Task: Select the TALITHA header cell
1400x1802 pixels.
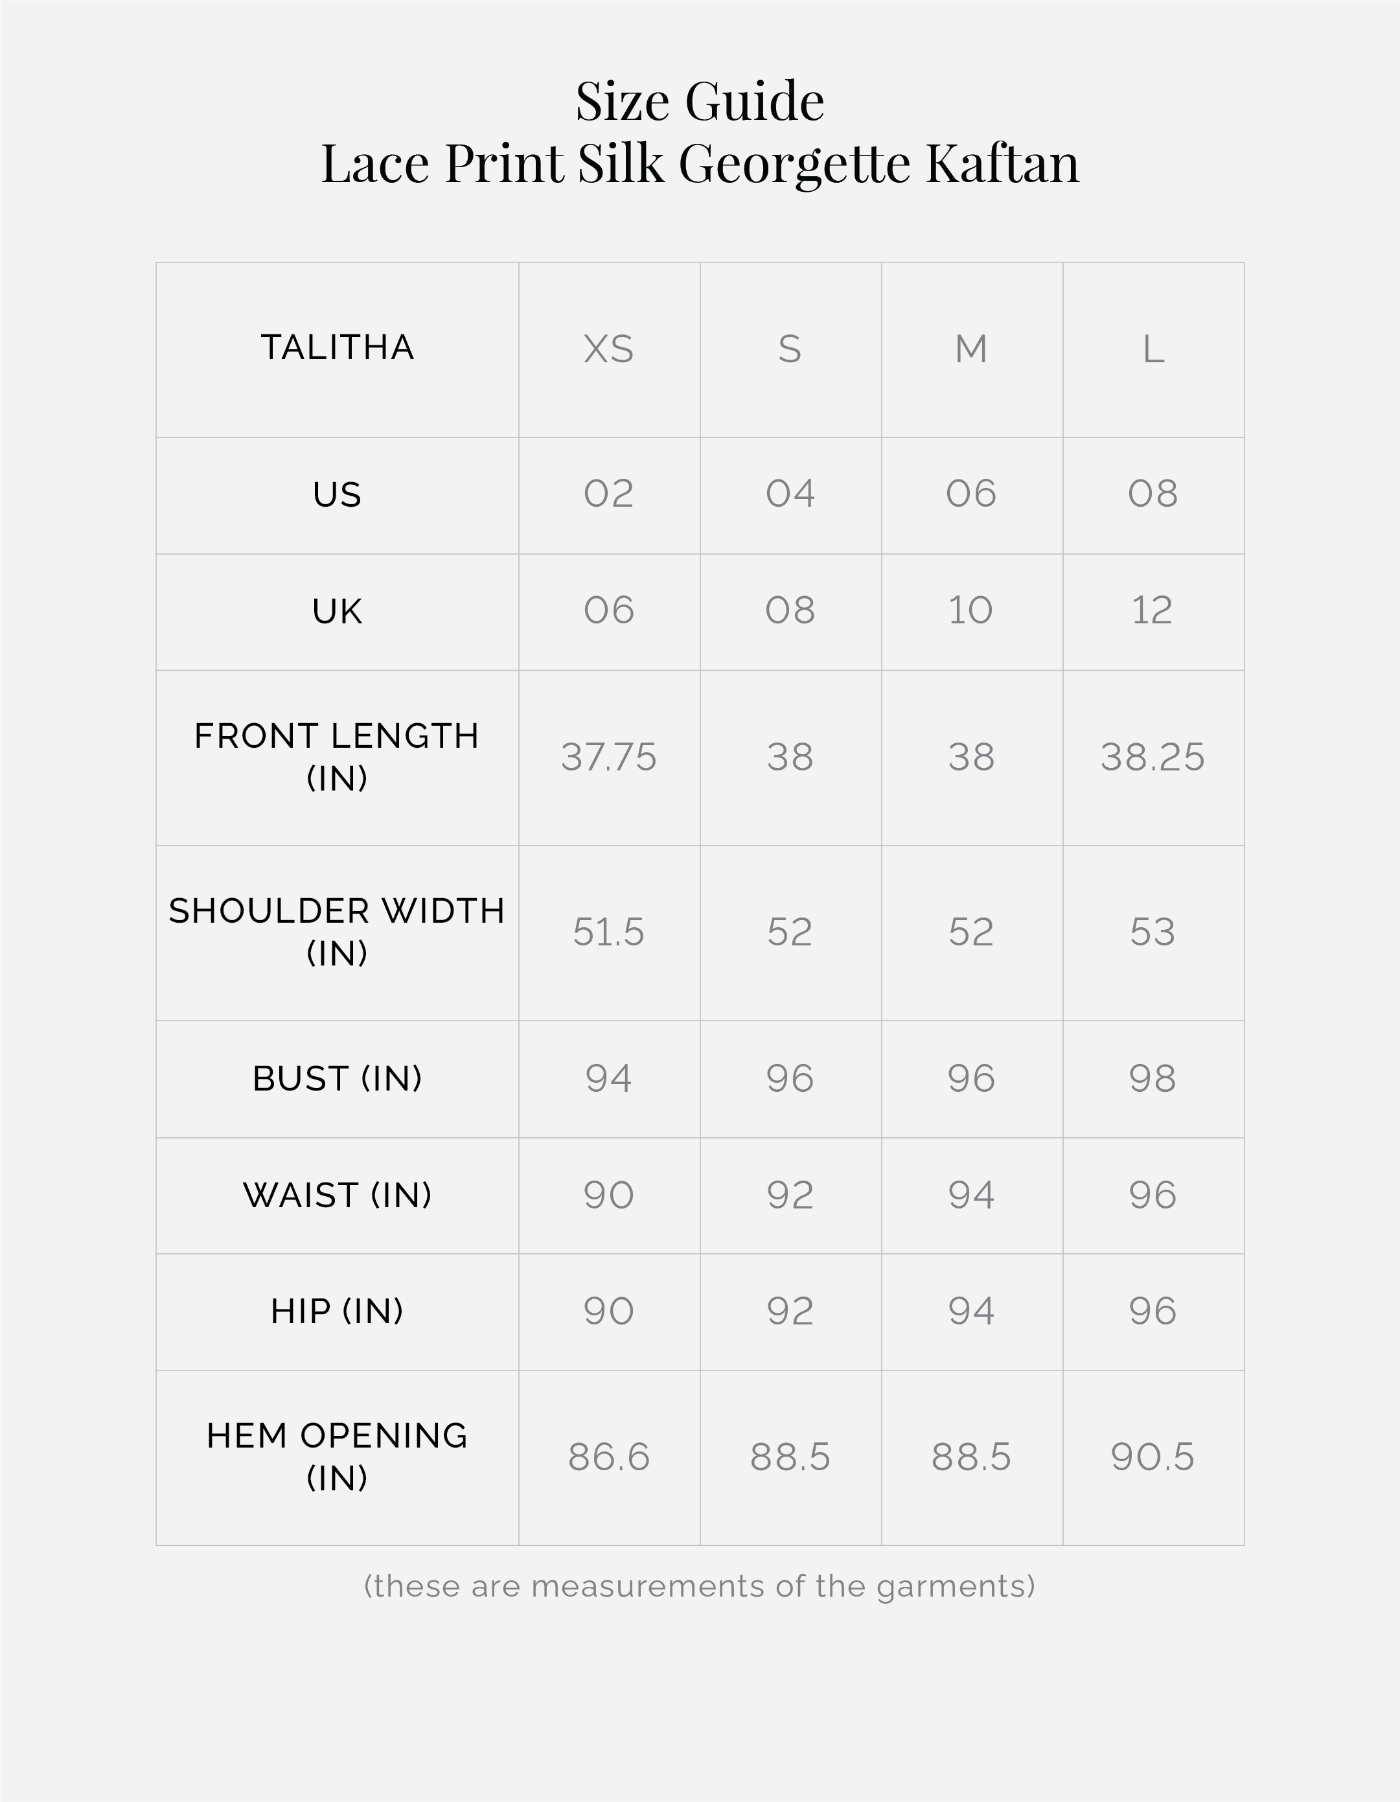Action: click(338, 347)
